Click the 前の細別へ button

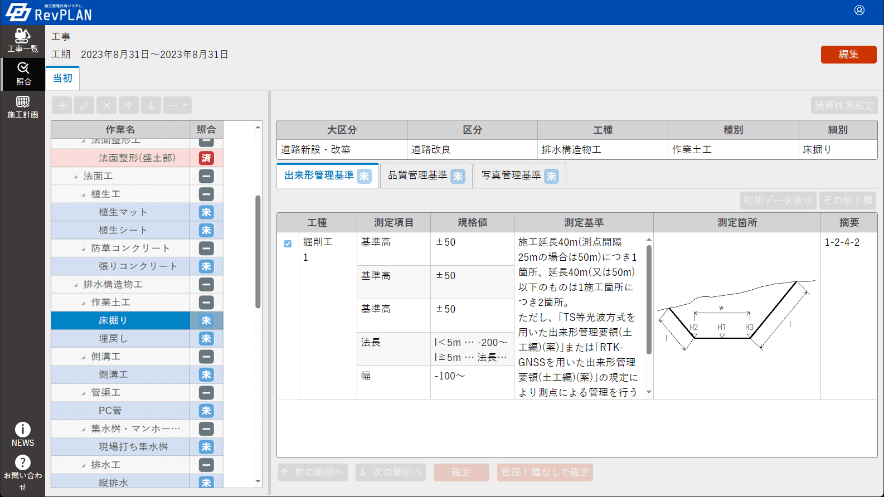[x=313, y=472]
